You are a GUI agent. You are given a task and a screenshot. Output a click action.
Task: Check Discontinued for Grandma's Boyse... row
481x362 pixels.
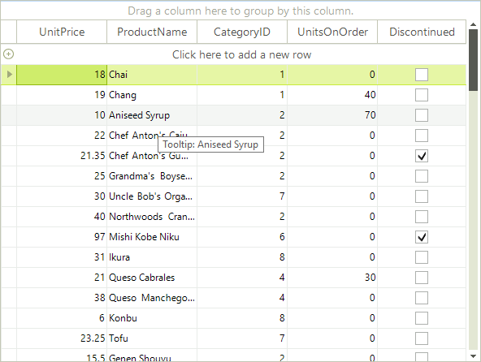(x=422, y=176)
